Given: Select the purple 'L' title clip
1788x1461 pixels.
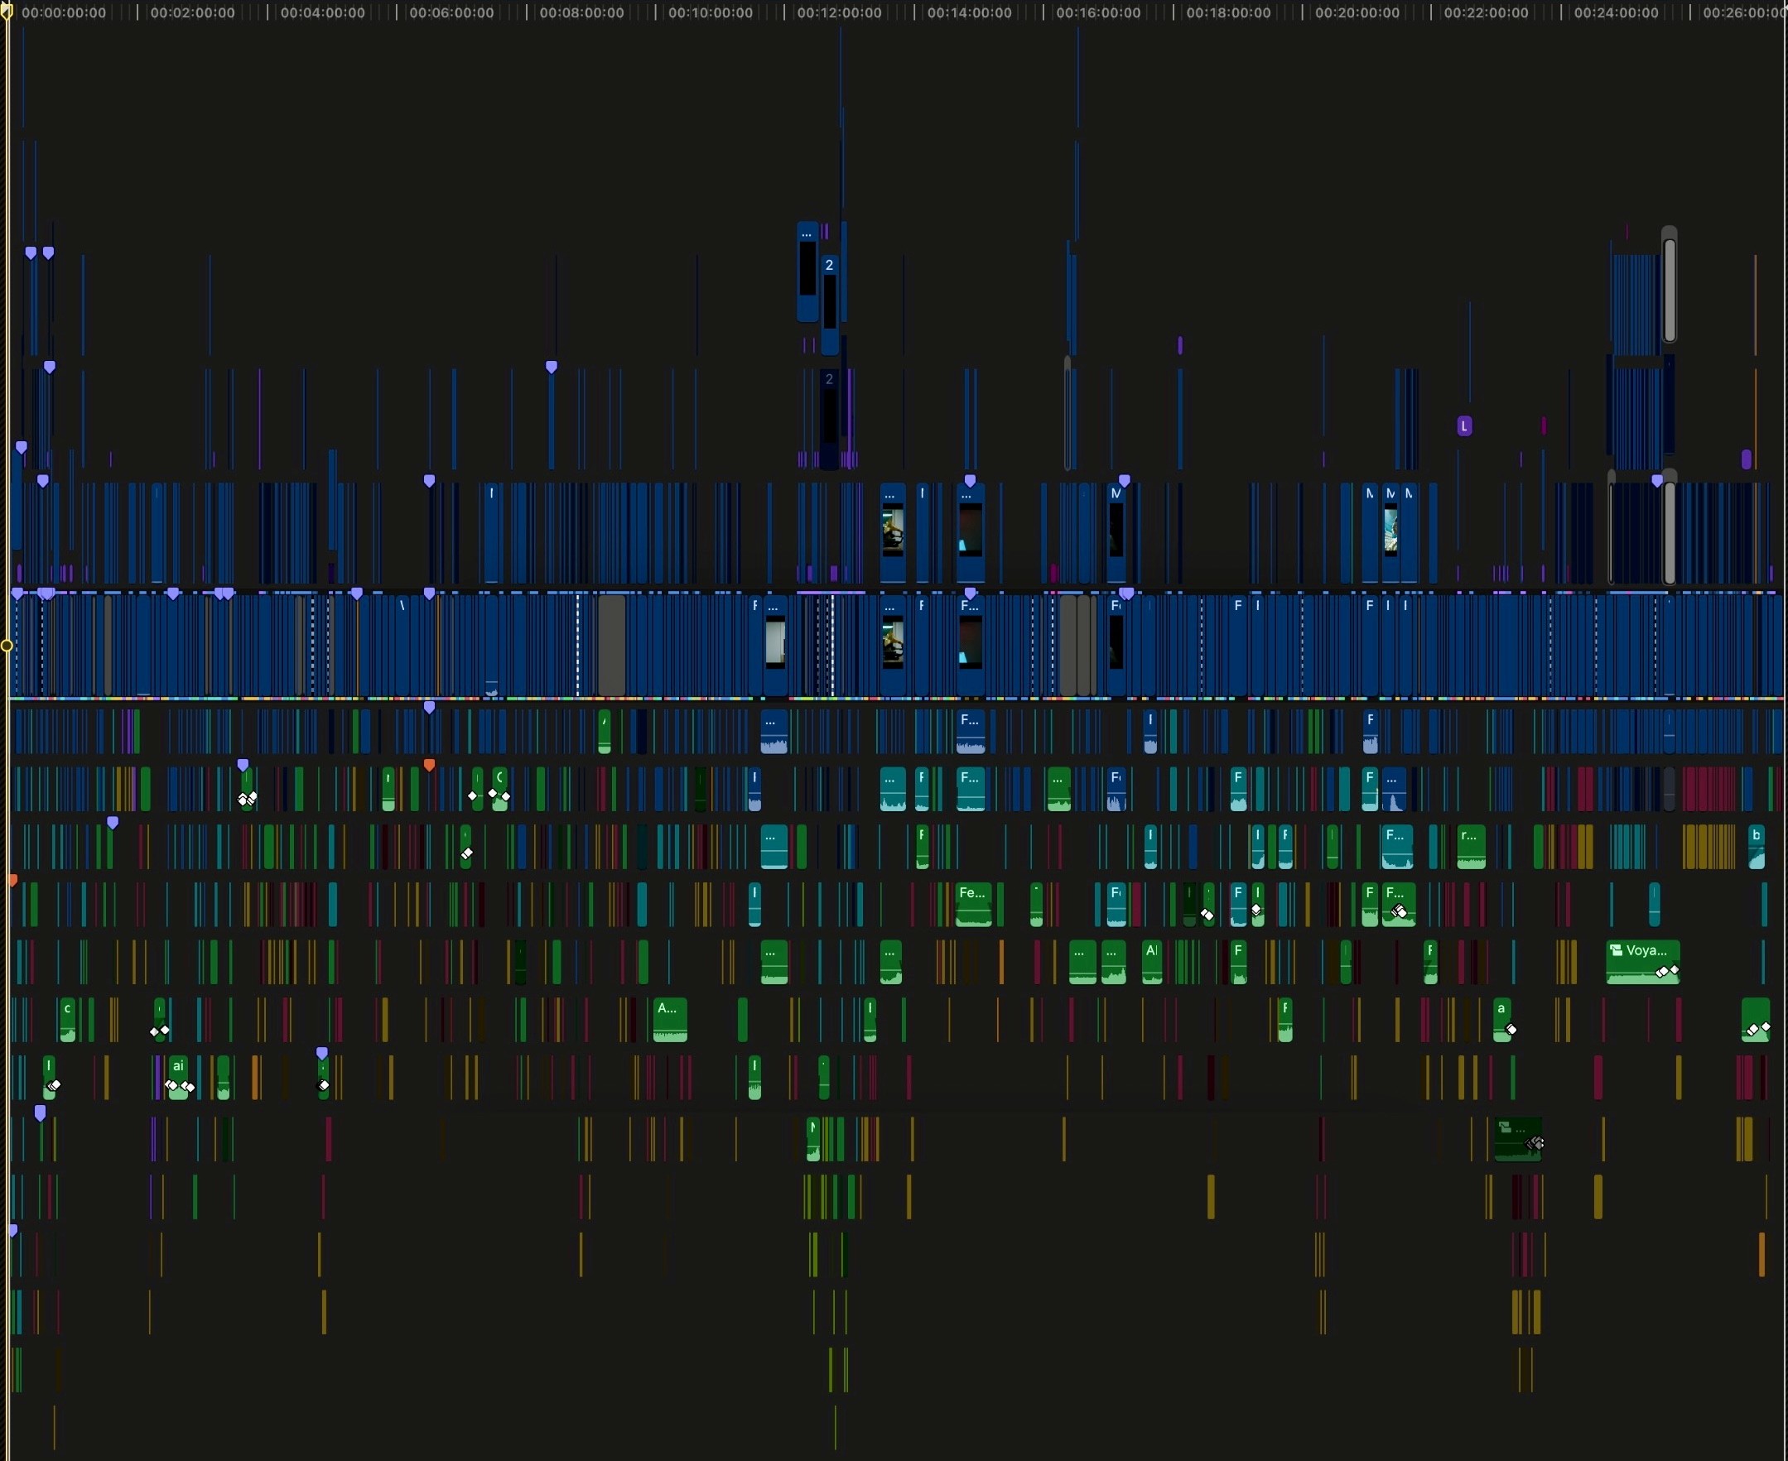Looking at the screenshot, I should [x=1465, y=426].
